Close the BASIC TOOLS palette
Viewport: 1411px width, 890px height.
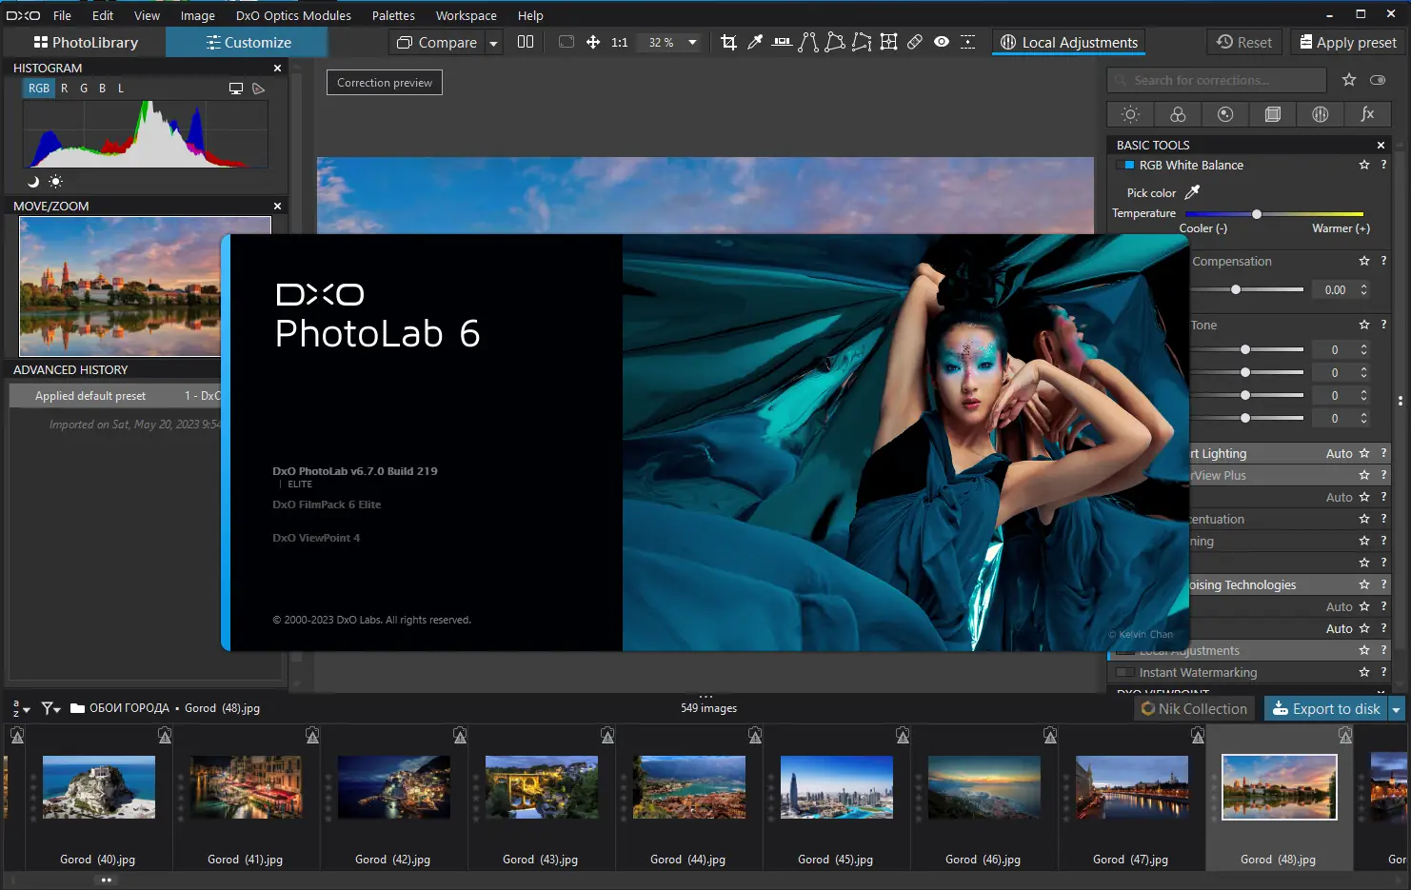[x=1381, y=145]
